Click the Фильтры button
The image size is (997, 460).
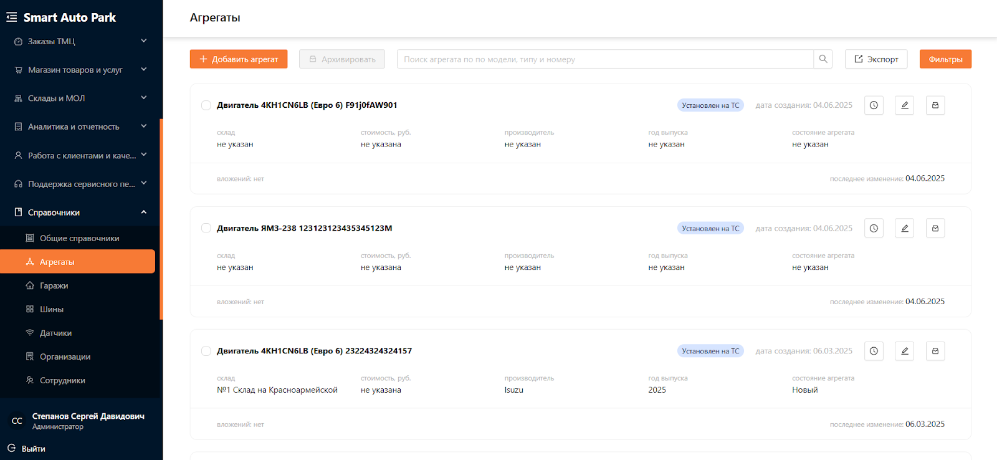(945, 59)
